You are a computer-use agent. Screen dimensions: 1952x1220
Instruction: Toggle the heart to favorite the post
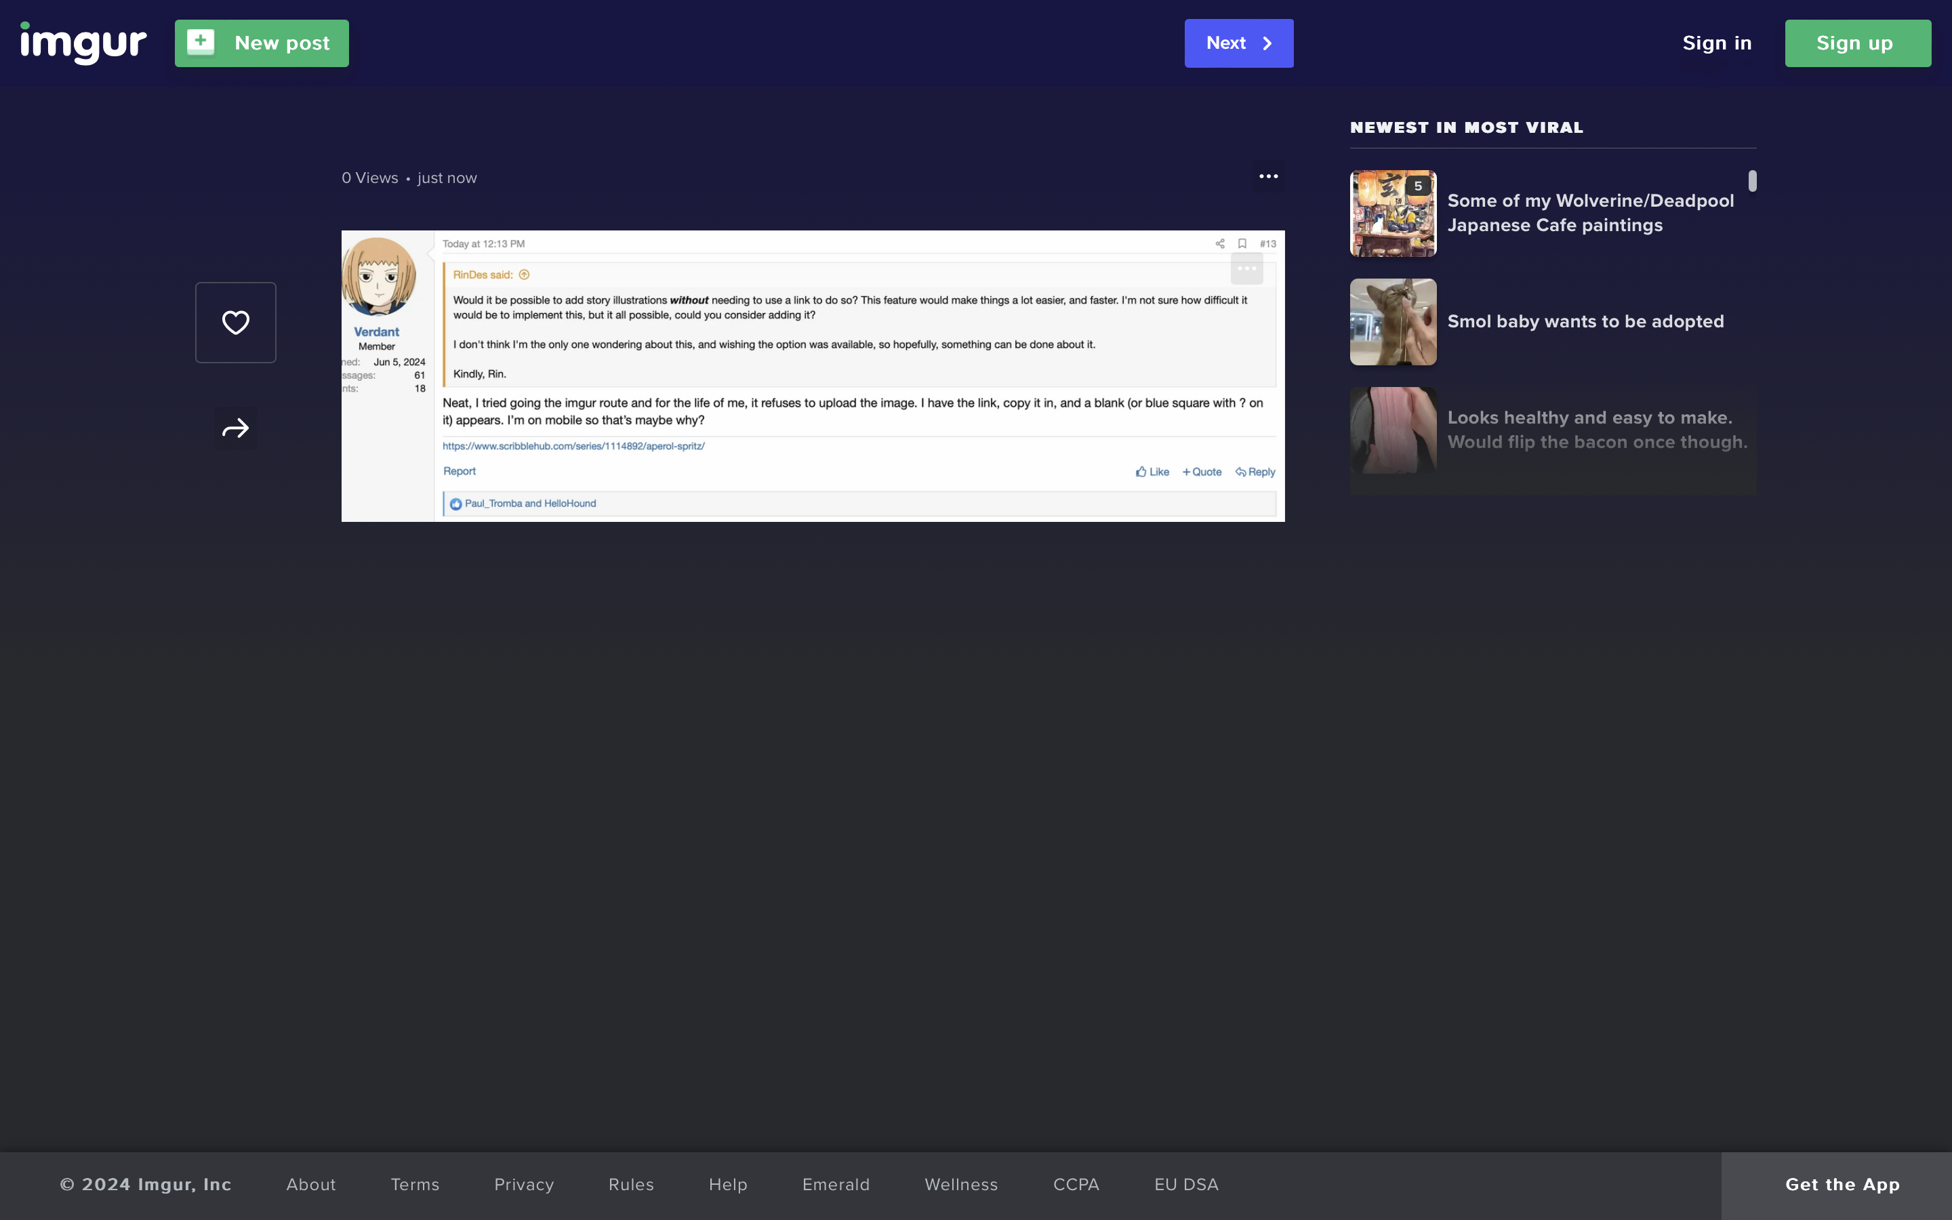235,321
